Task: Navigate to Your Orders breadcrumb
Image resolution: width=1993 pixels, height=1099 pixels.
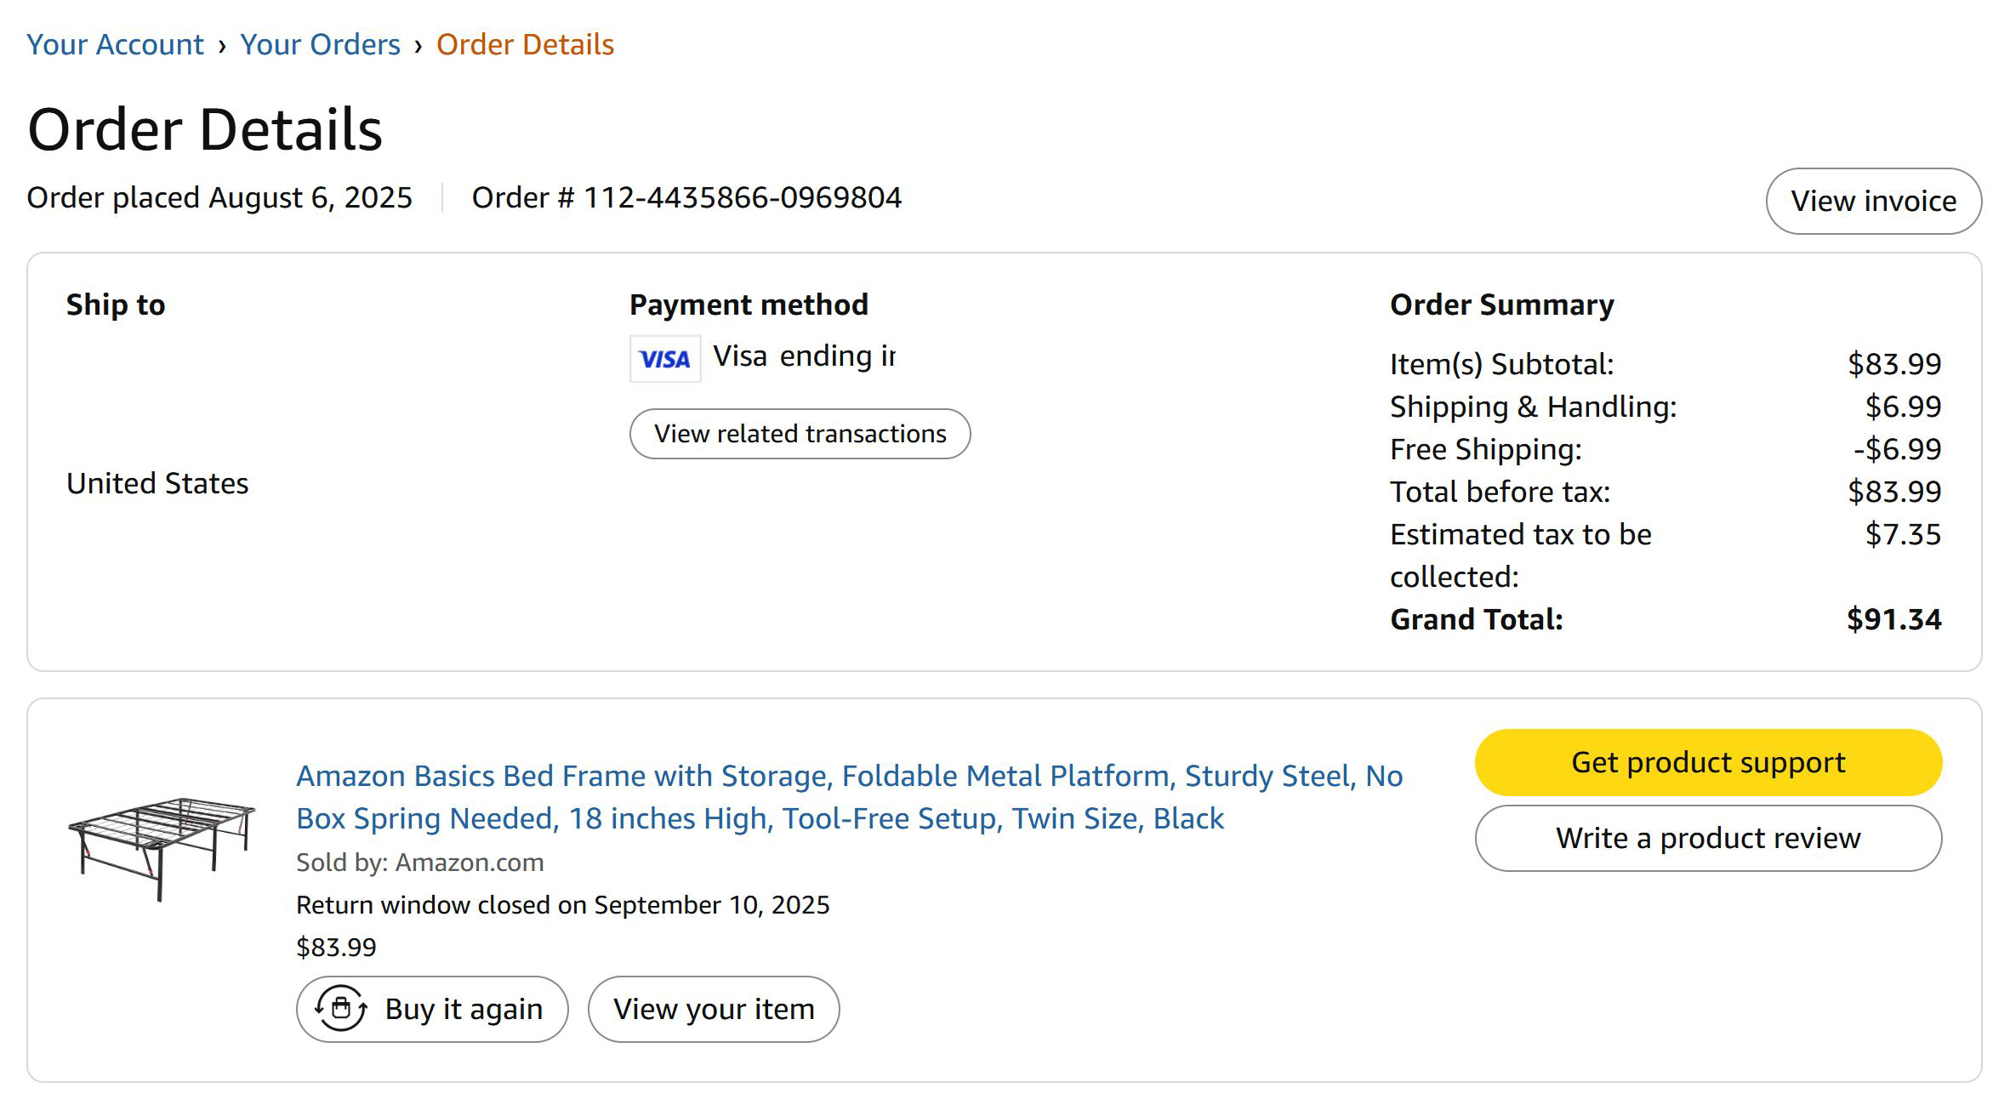Action: 320,44
